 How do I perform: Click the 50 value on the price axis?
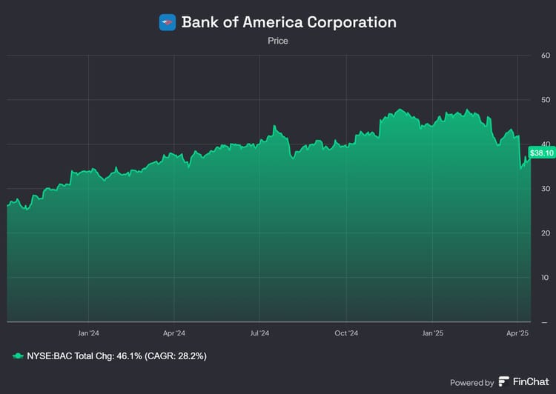click(546, 100)
